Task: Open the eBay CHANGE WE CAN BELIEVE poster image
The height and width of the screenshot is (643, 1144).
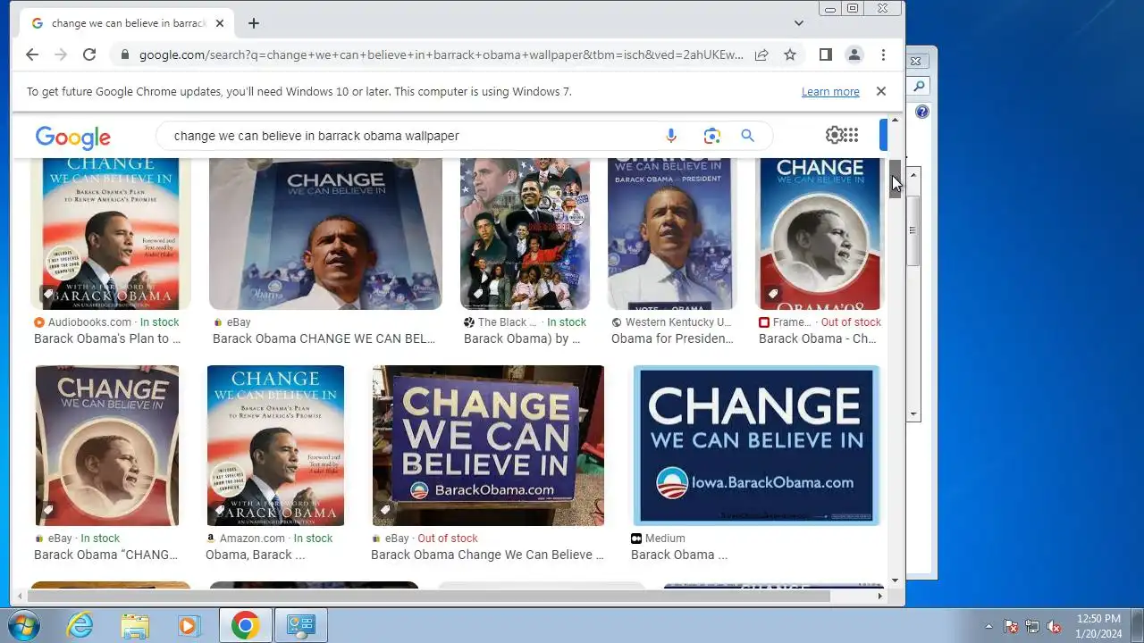Action: pos(325,234)
